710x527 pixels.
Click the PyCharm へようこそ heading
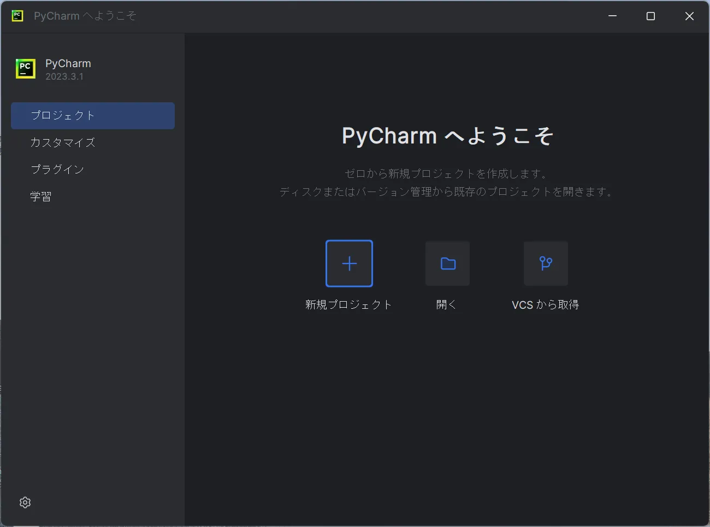(x=447, y=136)
